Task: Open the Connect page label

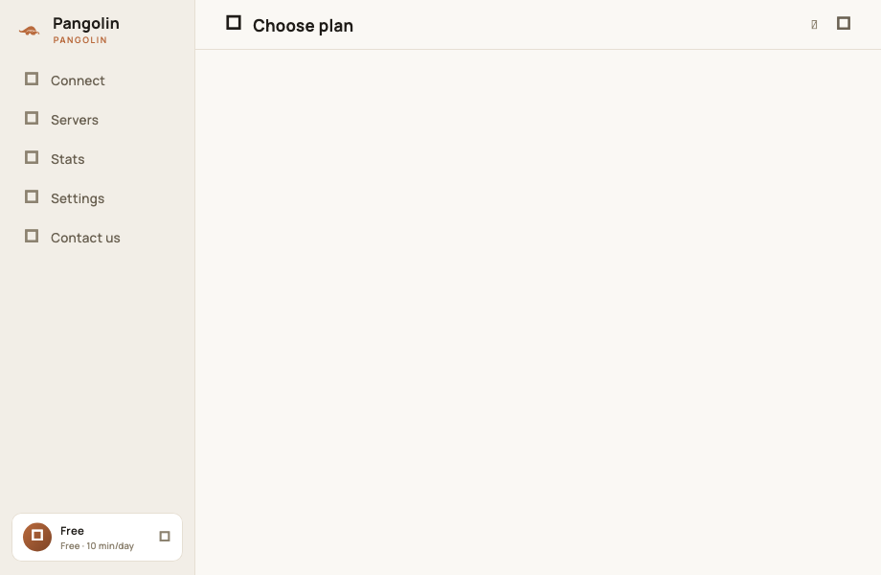Action: tap(78, 80)
